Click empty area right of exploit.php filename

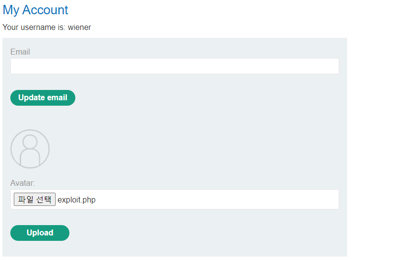(217, 200)
